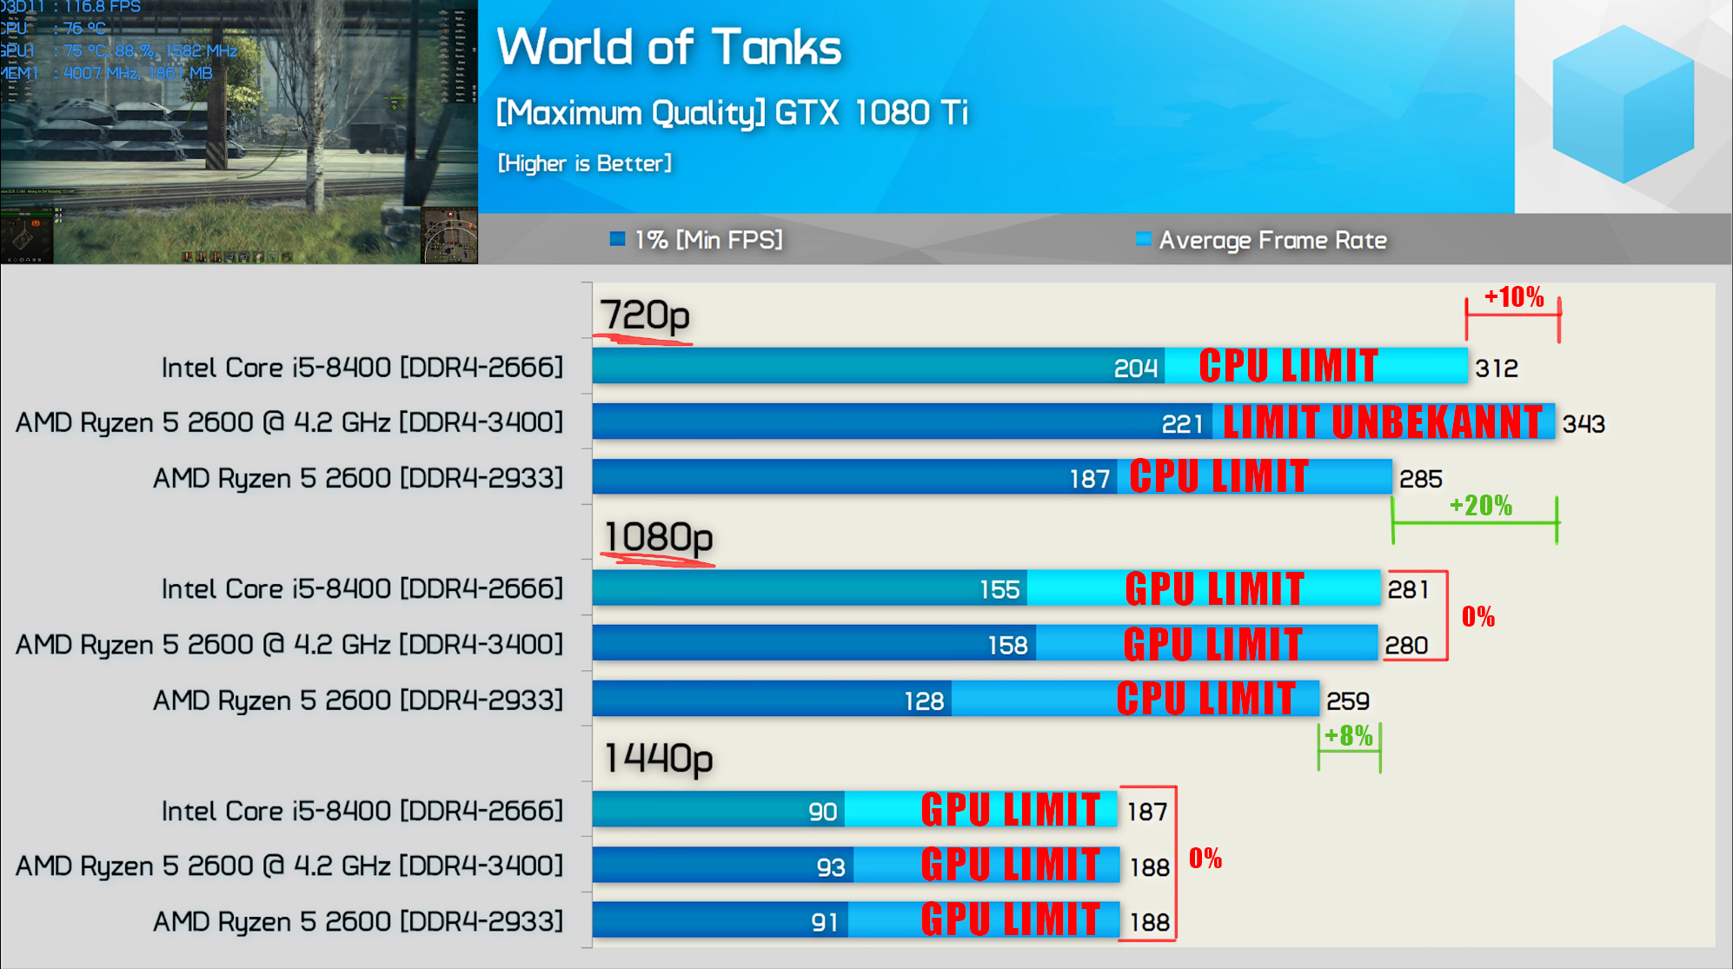Click the +20% green bracket annotation

(1480, 507)
